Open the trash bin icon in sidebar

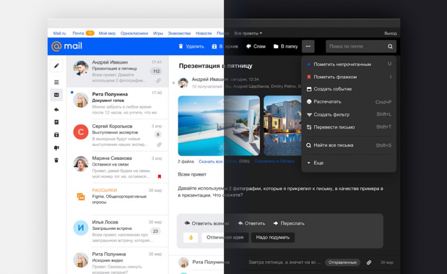tap(56, 160)
